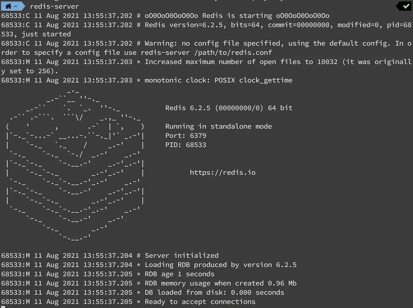Click the "Redis is starting" message
This screenshot has height=308, width=413.
coord(237,16)
